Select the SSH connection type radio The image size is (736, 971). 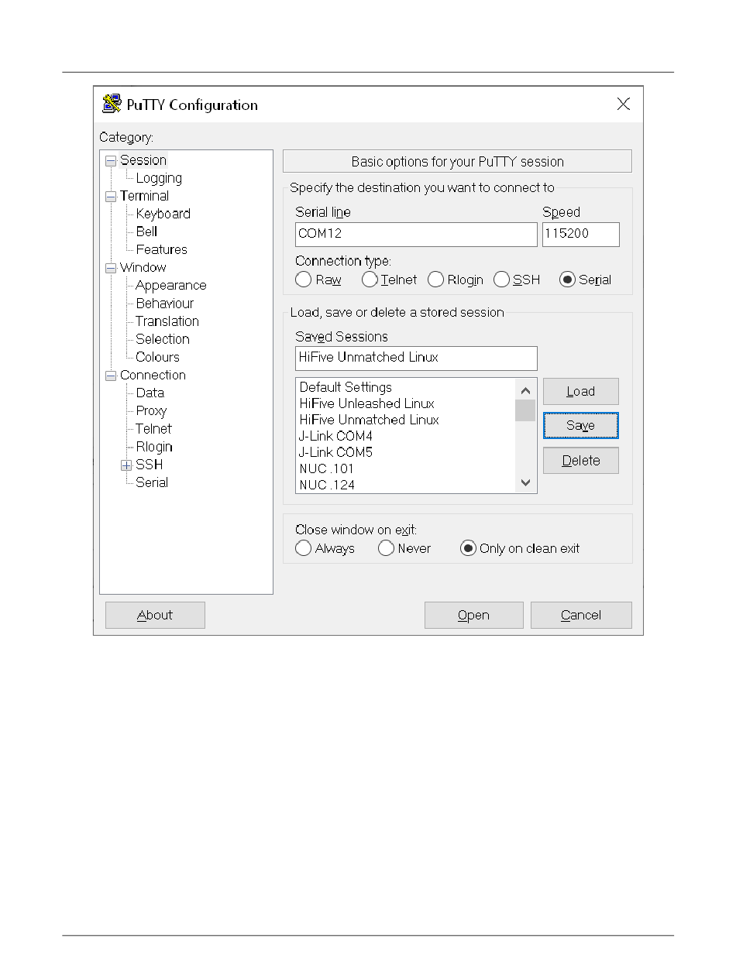[502, 280]
